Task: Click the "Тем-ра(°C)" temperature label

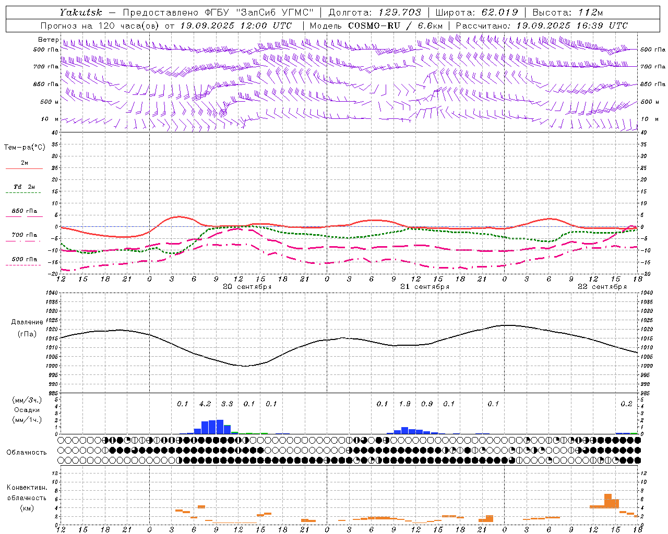Action: (x=25, y=148)
